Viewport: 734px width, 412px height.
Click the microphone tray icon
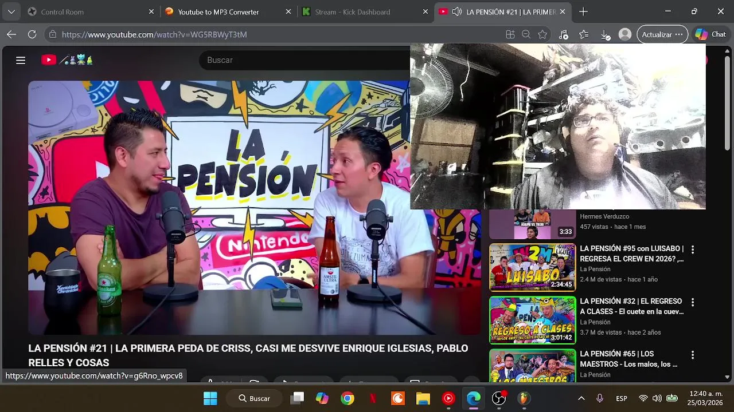600,398
